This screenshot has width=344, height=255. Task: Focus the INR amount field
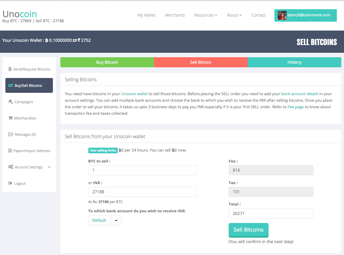[x=142, y=192]
